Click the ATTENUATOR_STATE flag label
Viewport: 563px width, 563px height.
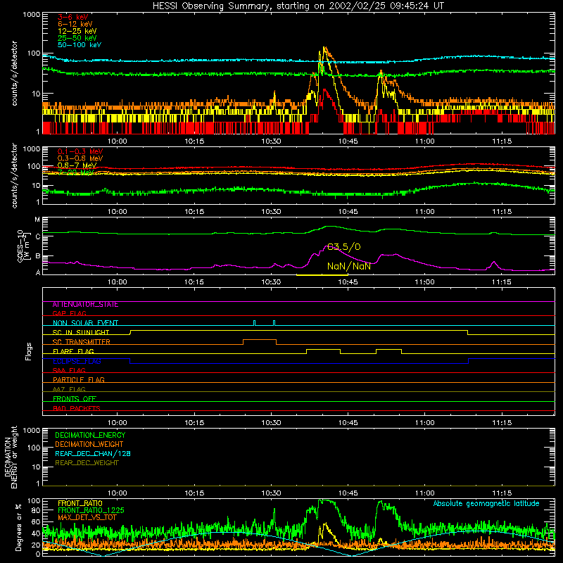point(85,305)
